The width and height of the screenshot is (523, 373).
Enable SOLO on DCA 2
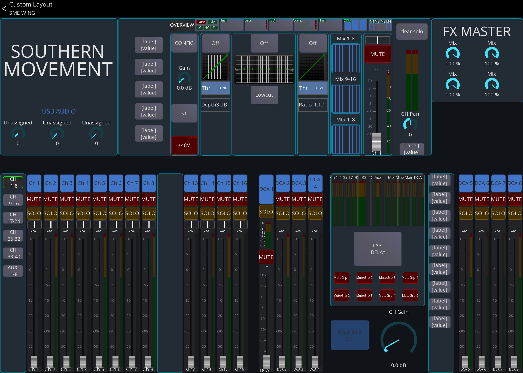pyautogui.click(x=282, y=213)
